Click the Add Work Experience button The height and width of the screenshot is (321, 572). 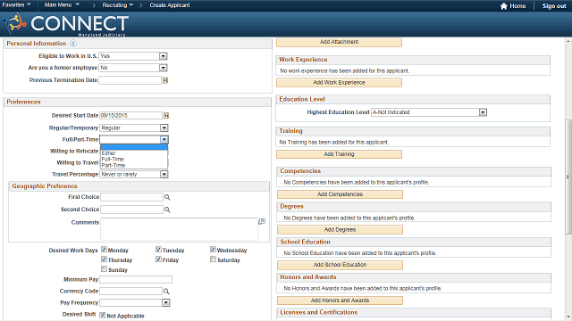click(x=339, y=83)
